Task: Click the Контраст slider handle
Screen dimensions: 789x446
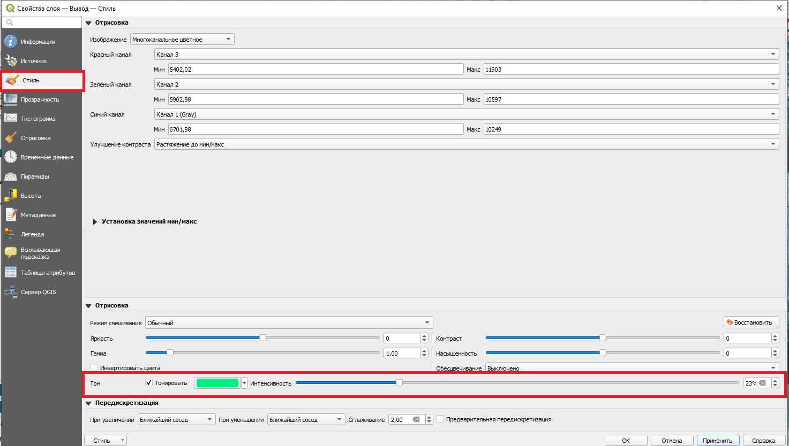Action: click(603, 337)
